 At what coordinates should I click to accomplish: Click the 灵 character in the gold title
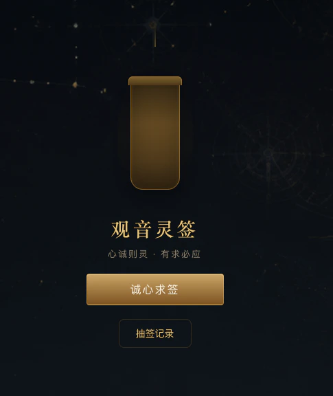click(x=164, y=230)
